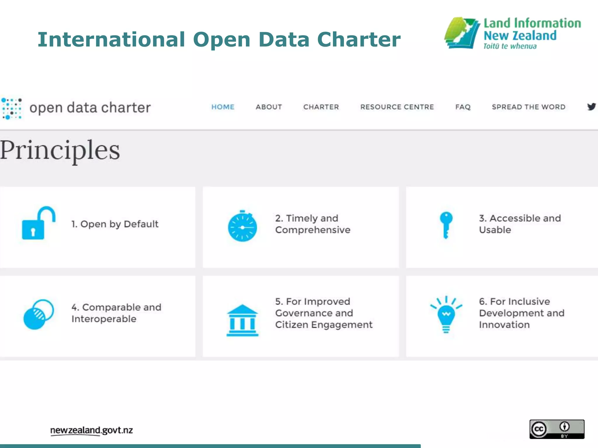Click the open padlock icon

39,223
